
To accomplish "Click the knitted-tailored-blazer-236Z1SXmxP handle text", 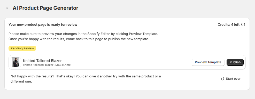I will point(48,65).
